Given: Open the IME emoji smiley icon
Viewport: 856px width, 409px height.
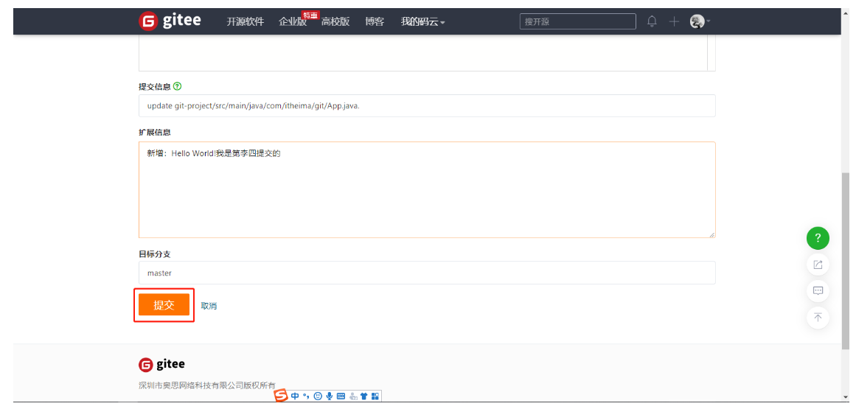Looking at the screenshot, I should click(x=318, y=396).
